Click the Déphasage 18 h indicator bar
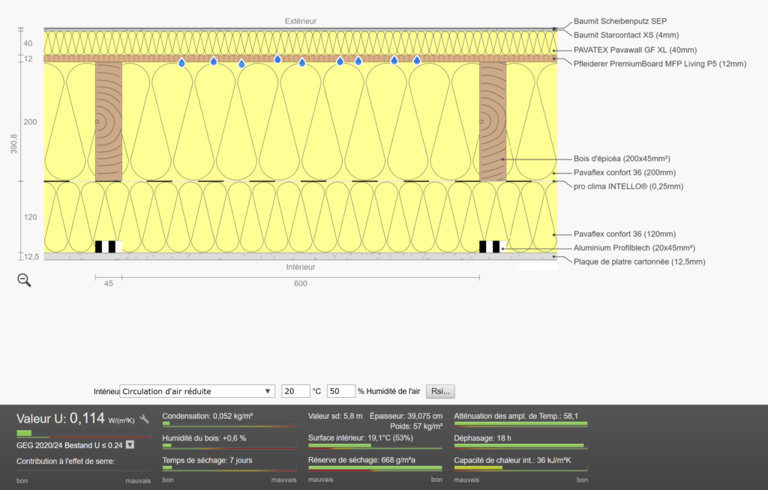 point(520,446)
